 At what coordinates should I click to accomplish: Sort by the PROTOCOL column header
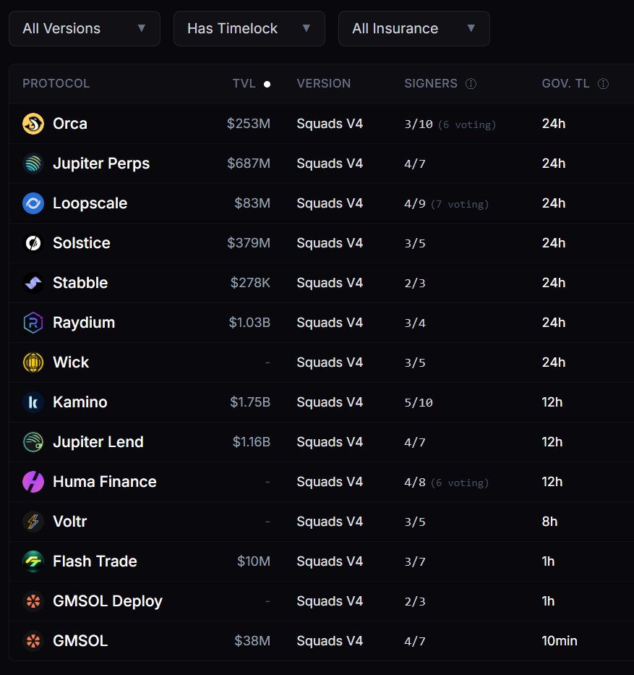56,83
